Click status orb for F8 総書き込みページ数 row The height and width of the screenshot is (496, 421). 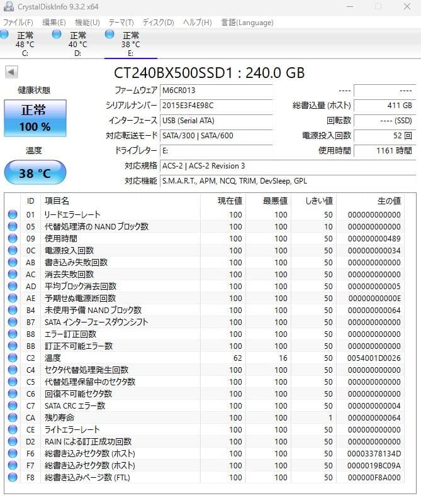(x=13, y=477)
